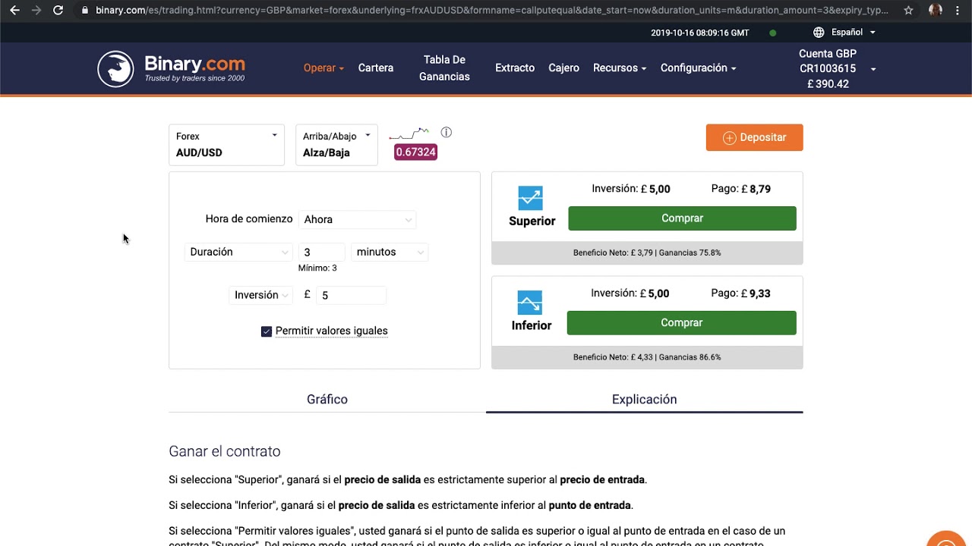
Task: Click the 0.67324 spot price badge
Action: [415, 152]
